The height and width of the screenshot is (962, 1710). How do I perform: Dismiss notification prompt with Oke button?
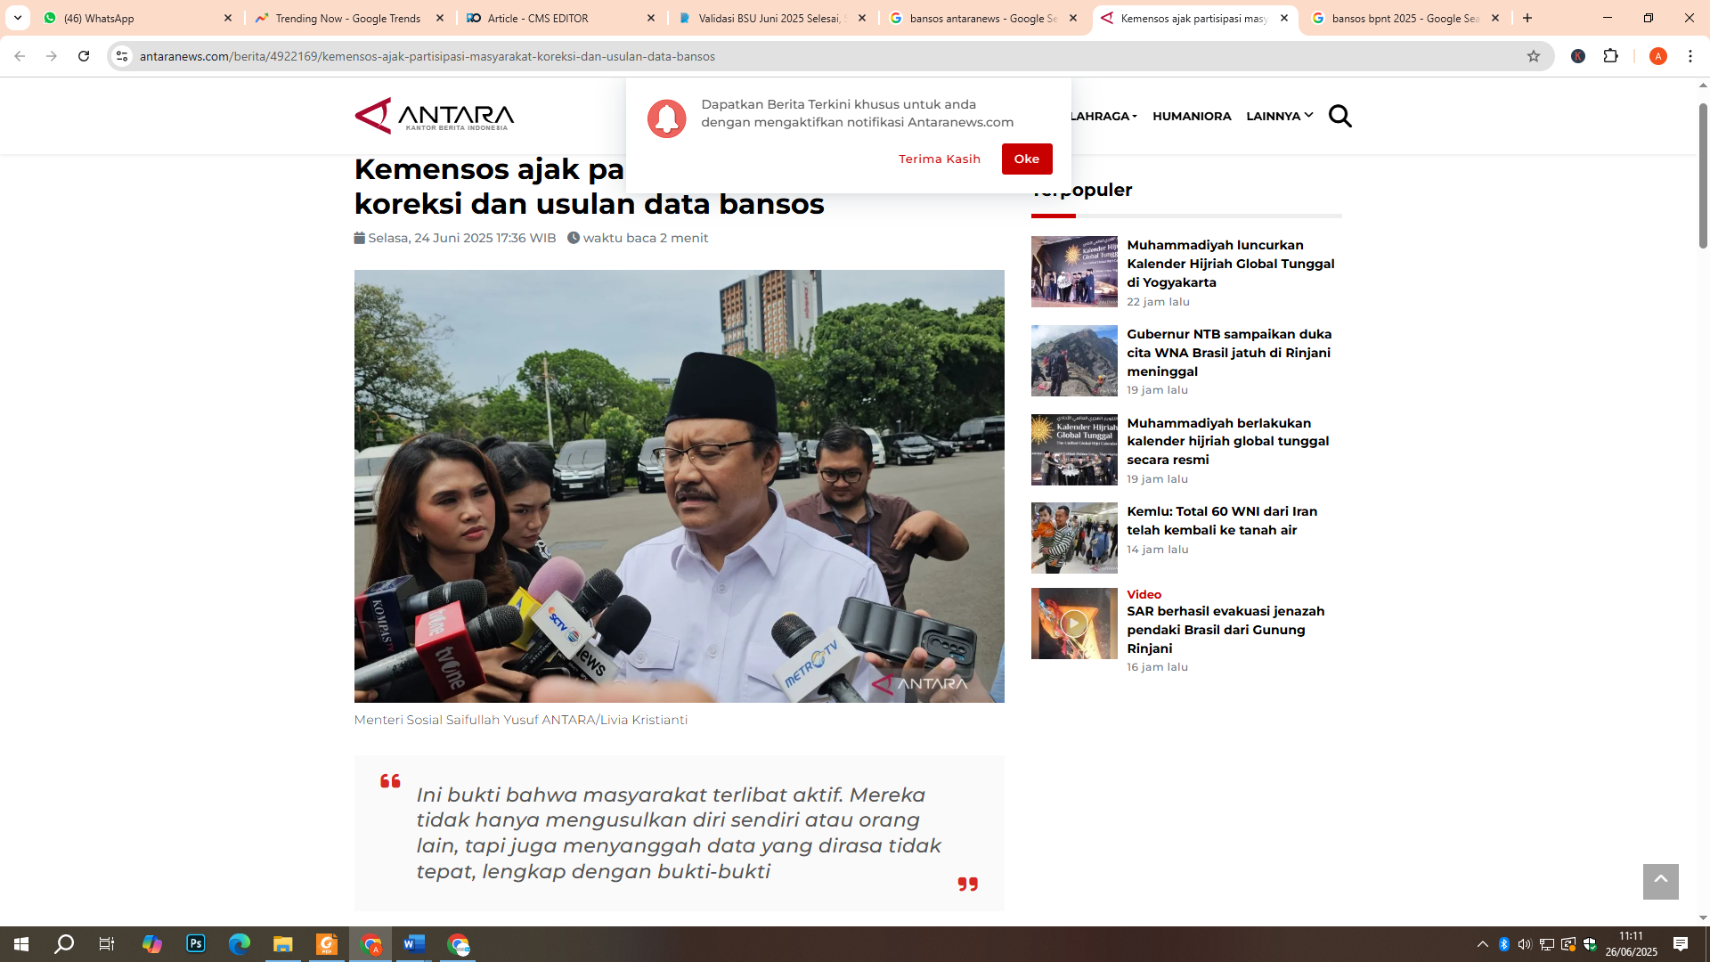[x=1027, y=159]
